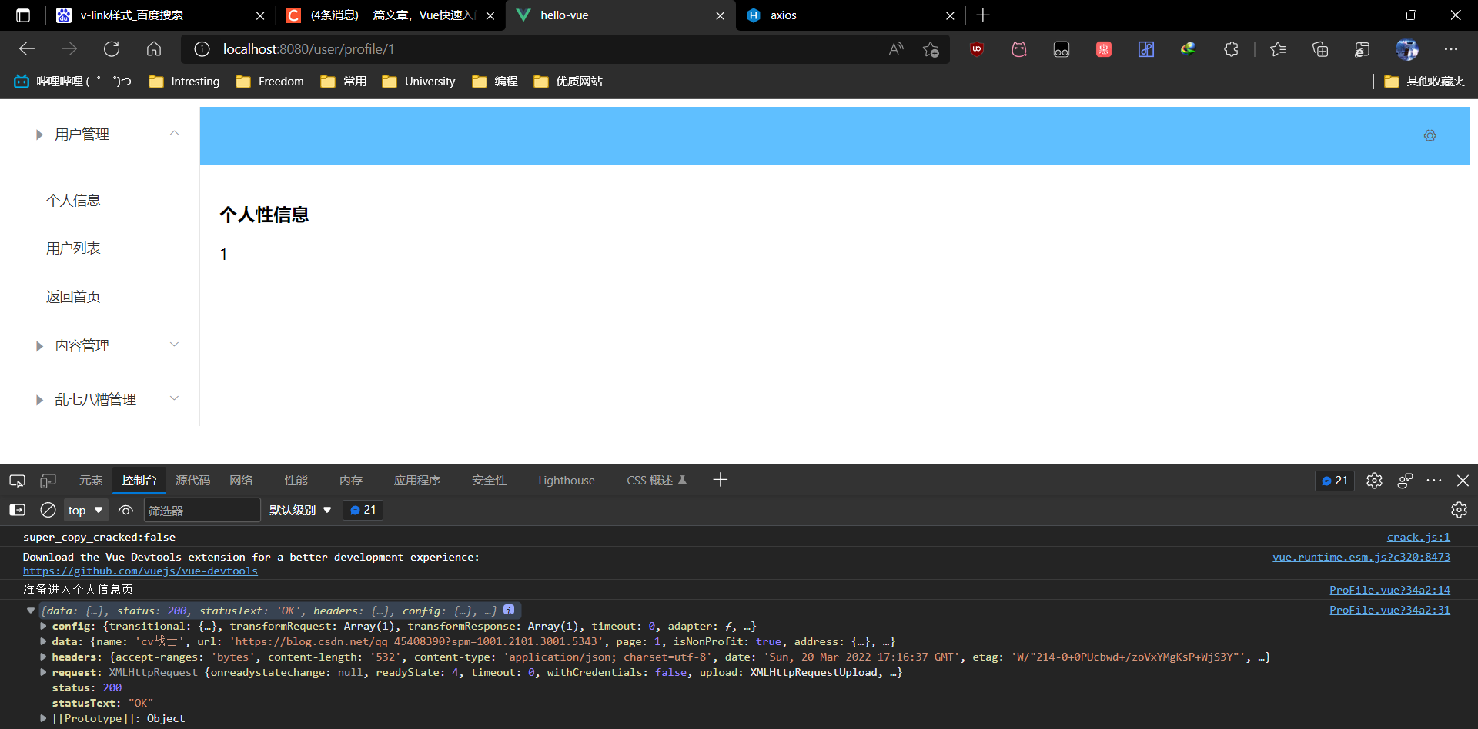Viewport: 1478px width, 729px height.
Task: Expand the 内容管理 menu section
Action: (x=175, y=345)
